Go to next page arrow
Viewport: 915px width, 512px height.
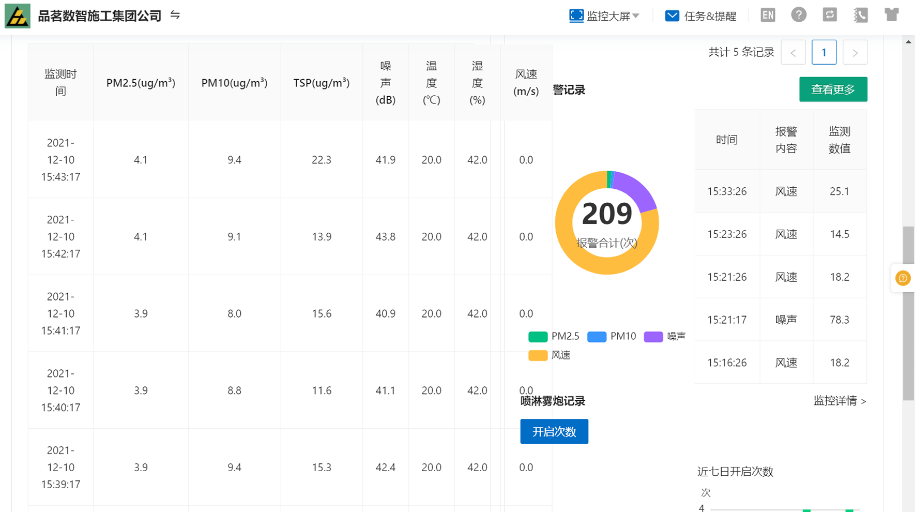point(855,52)
